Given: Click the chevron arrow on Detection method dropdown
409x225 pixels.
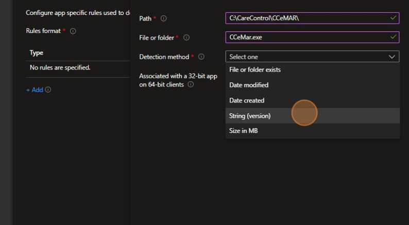Looking at the screenshot, I should (x=392, y=57).
